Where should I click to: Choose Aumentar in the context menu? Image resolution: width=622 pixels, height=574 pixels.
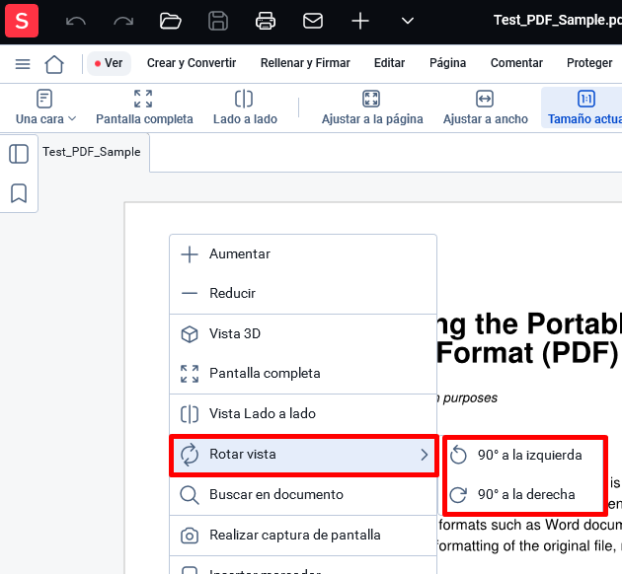coord(303,253)
